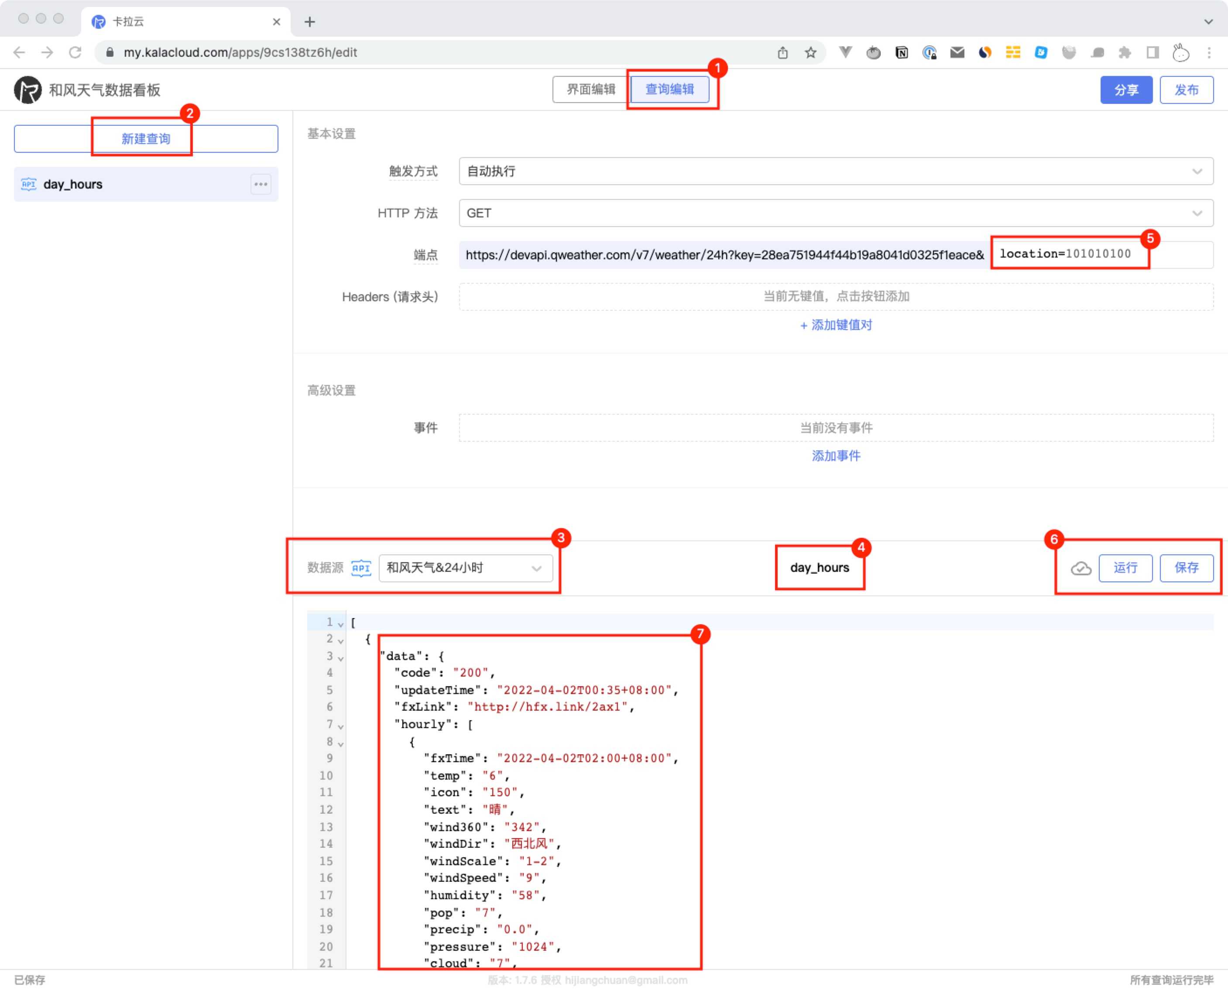Click the "updateTime" line in JSON

click(x=536, y=690)
